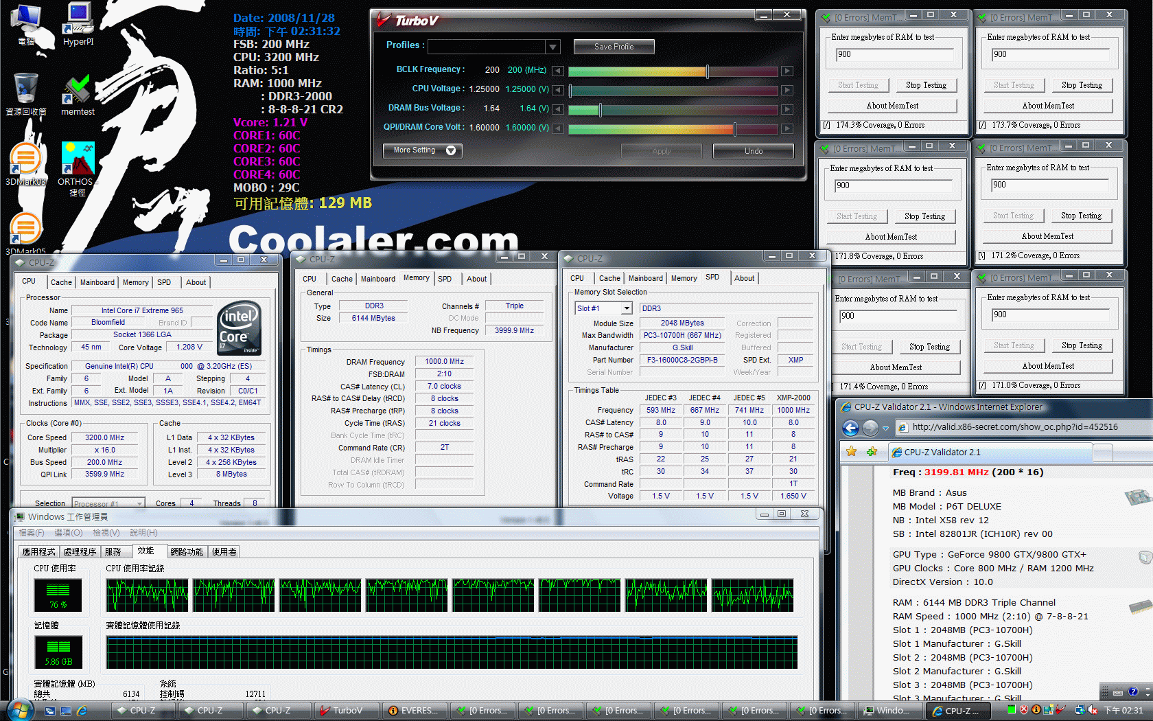Click the BCLK Frequency slider handle

(x=707, y=71)
